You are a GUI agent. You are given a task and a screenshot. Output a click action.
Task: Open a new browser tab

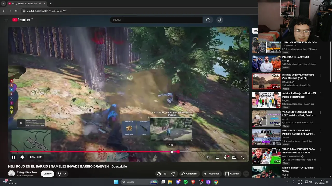pyautogui.click(x=50, y=3)
